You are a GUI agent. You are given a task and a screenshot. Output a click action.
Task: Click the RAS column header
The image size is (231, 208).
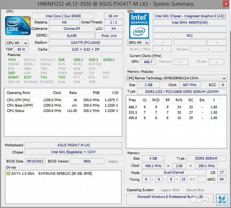coord(179,100)
